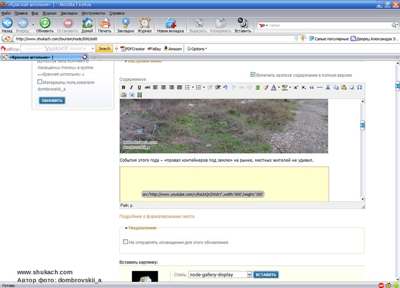The height and width of the screenshot is (288, 400).
Task: Open Подробнее о форматировании текста link
Action: pos(157,217)
